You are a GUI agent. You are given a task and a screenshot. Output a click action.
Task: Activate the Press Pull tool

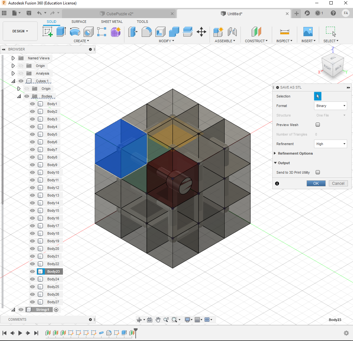(x=132, y=32)
